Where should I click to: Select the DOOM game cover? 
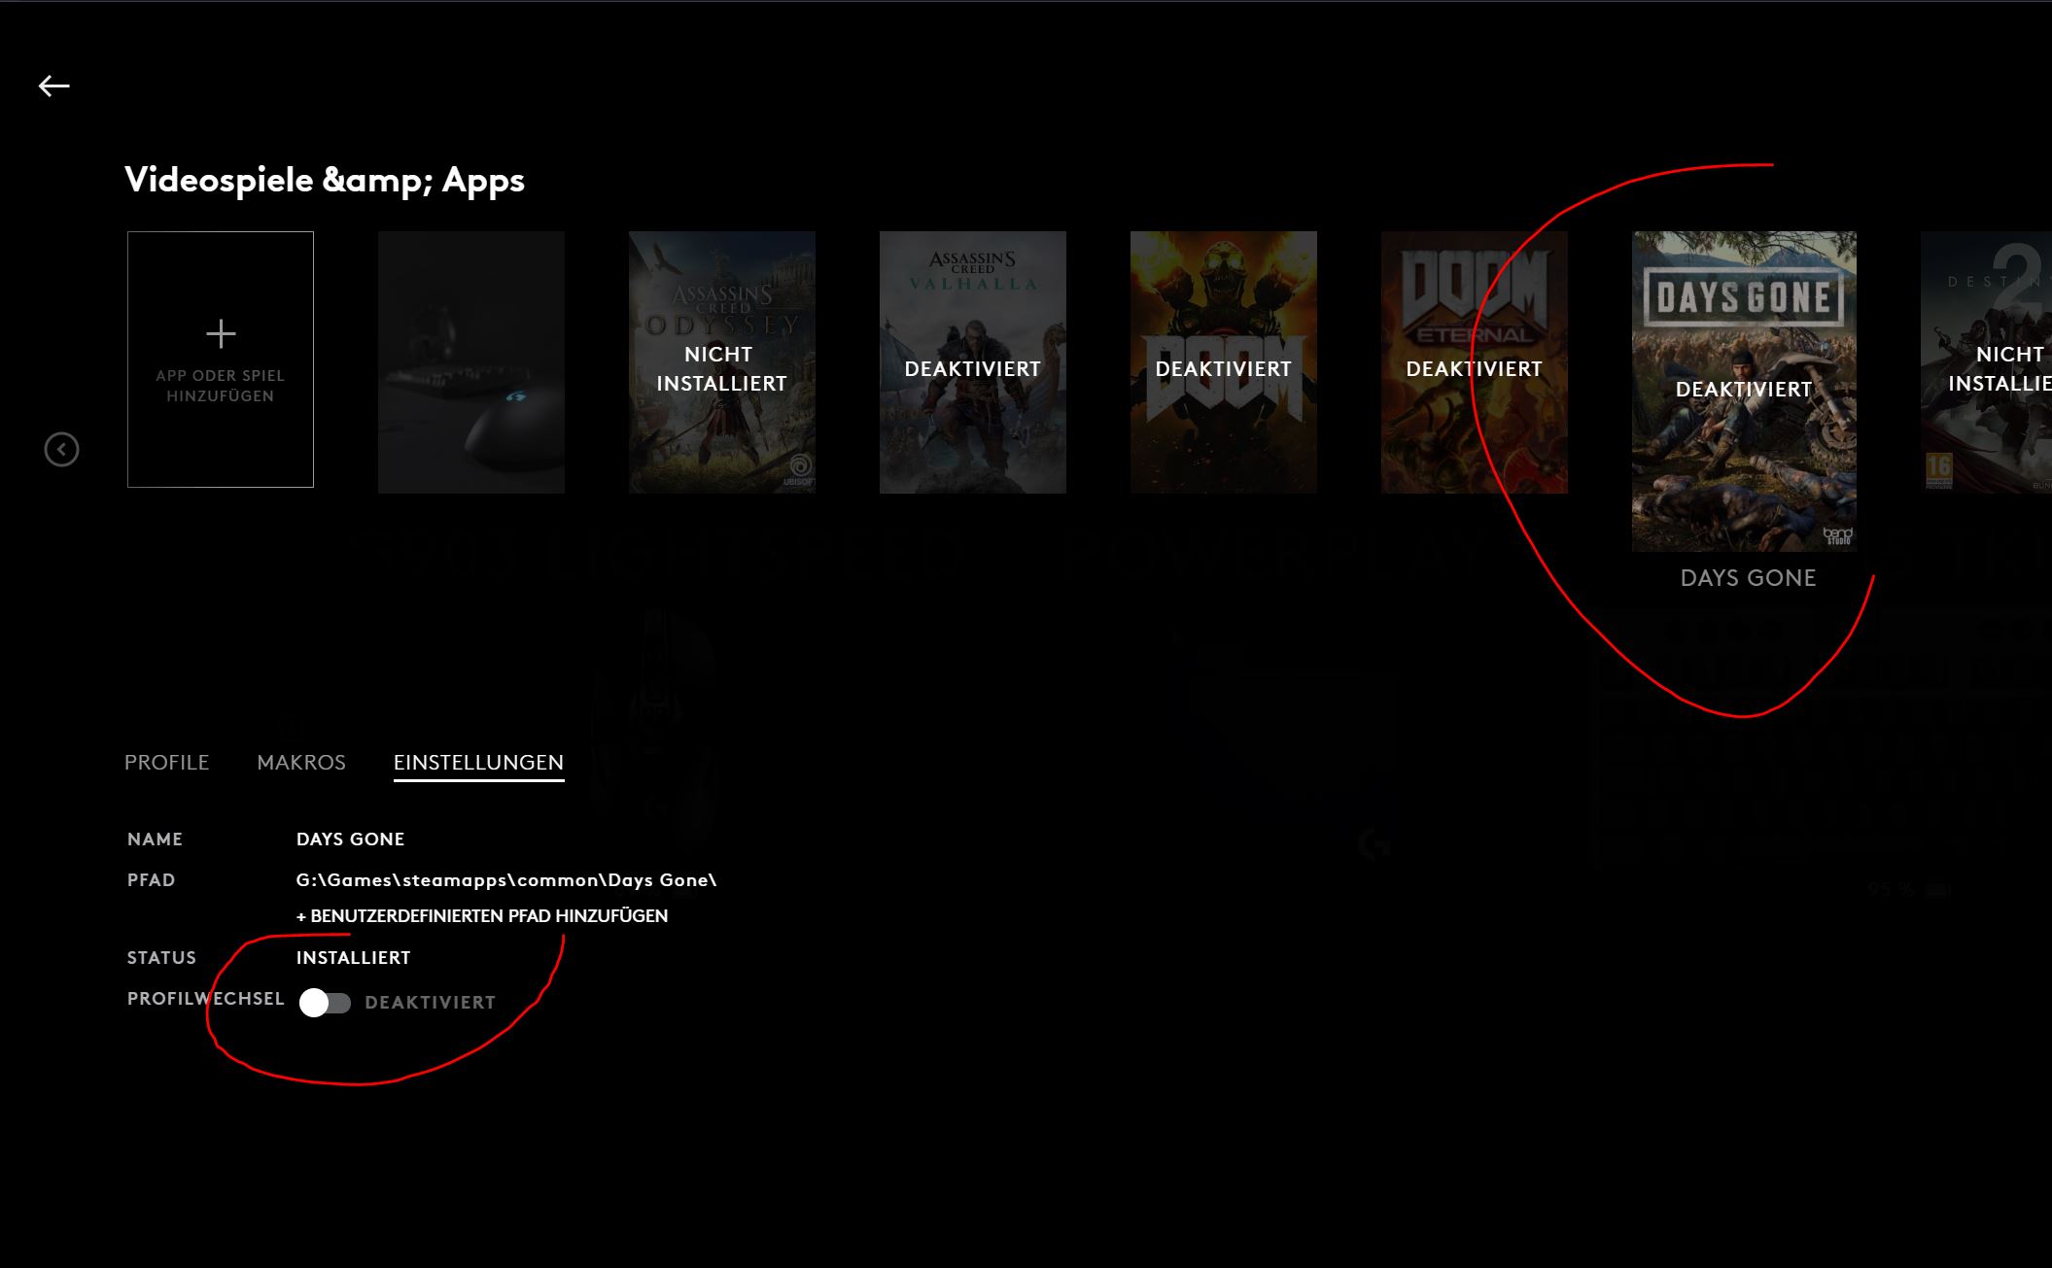pos(1223,361)
